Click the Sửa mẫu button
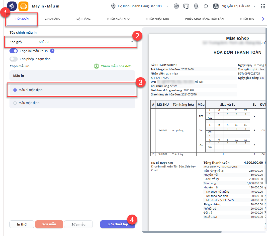Screen dimensions: 271x236 pyautogui.click(x=78, y=224)
